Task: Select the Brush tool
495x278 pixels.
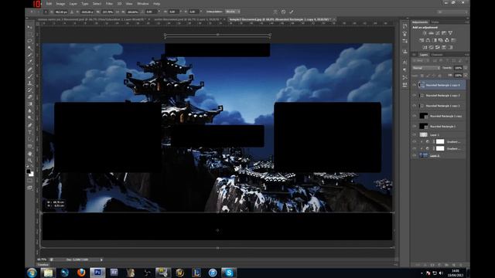Action: coord(29,76)
